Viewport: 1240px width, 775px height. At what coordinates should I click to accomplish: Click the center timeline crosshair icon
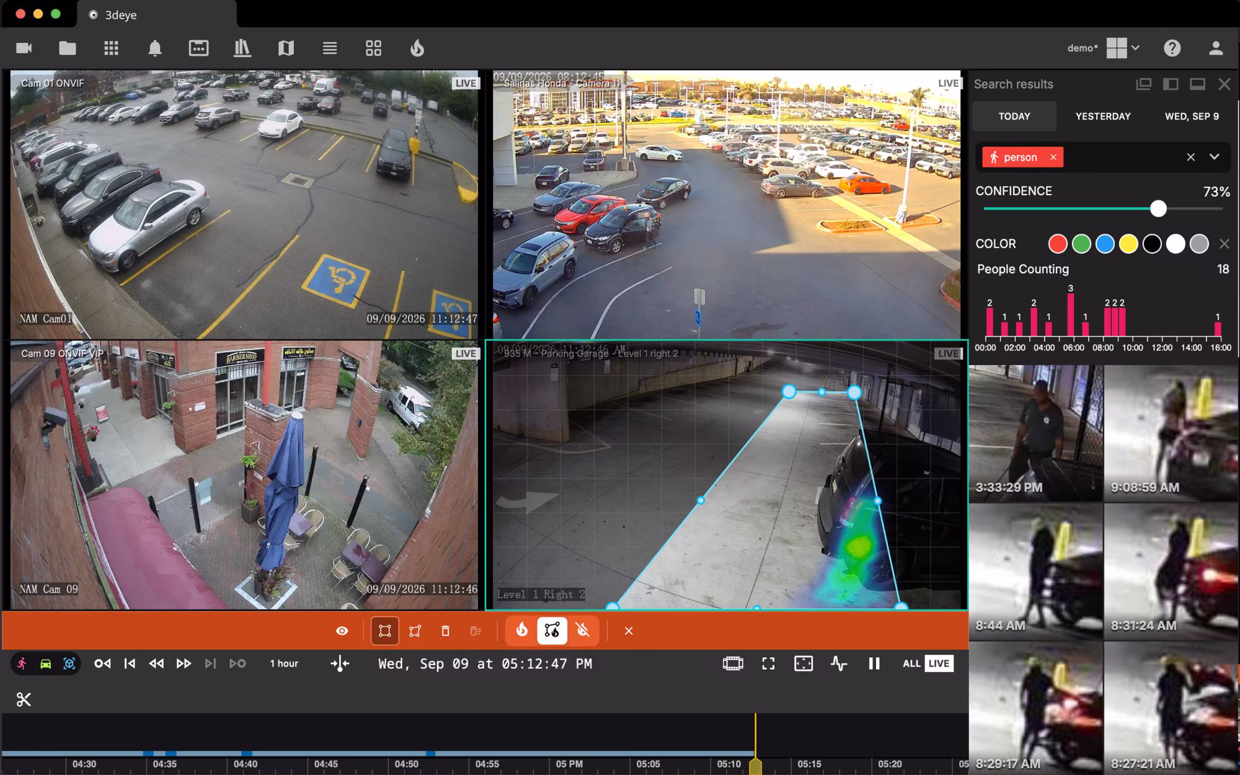340,664
